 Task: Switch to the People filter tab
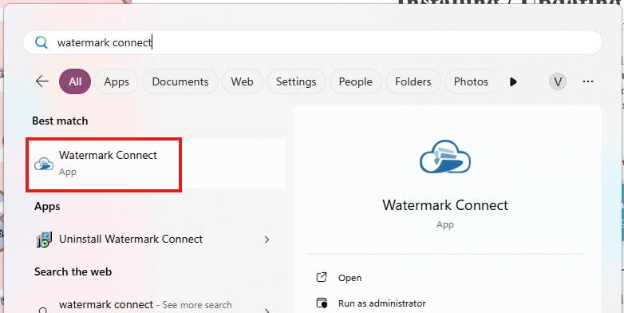click(356, 81)
